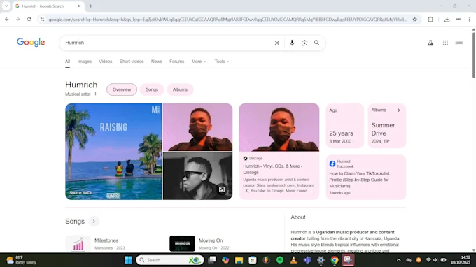476x267 pixels.
Task: Open site information icon in address bar
Action: point(42,20)
